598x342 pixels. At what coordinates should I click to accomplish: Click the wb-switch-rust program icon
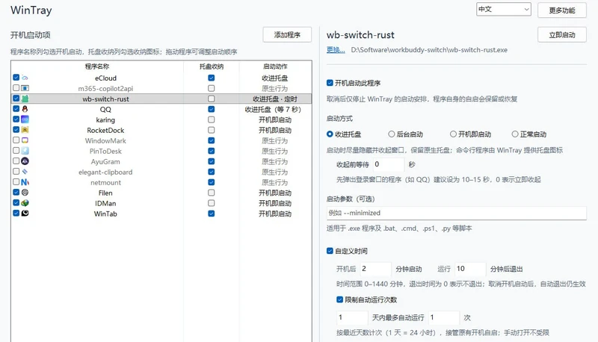(x=25, y=99)
